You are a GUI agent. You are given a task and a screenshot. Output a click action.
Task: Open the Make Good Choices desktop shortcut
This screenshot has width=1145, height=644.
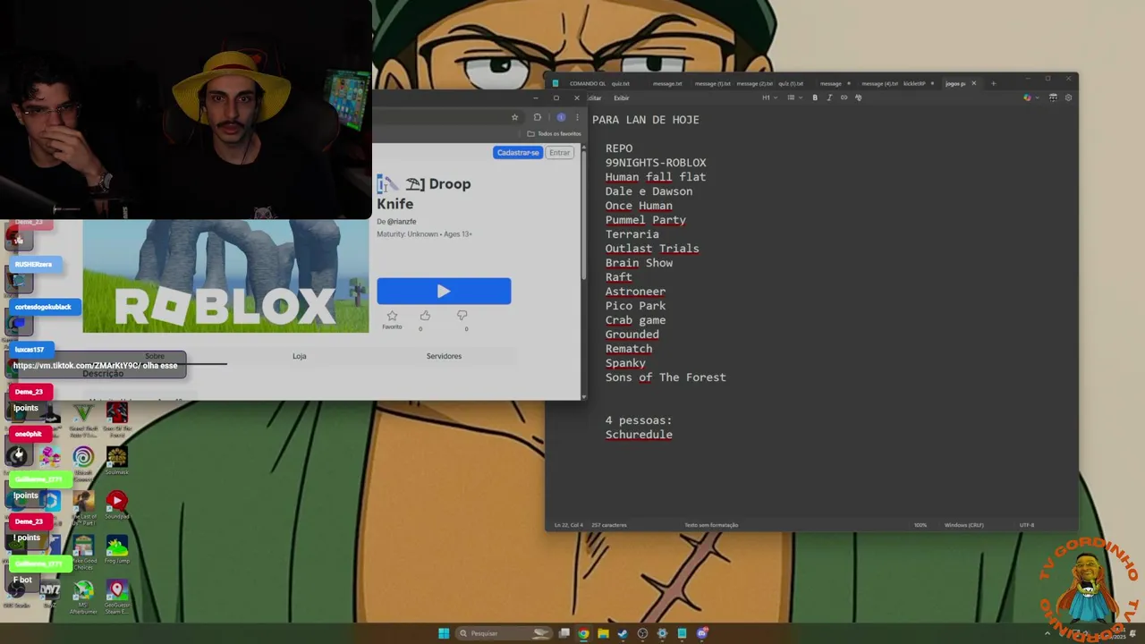click(83, 552)
